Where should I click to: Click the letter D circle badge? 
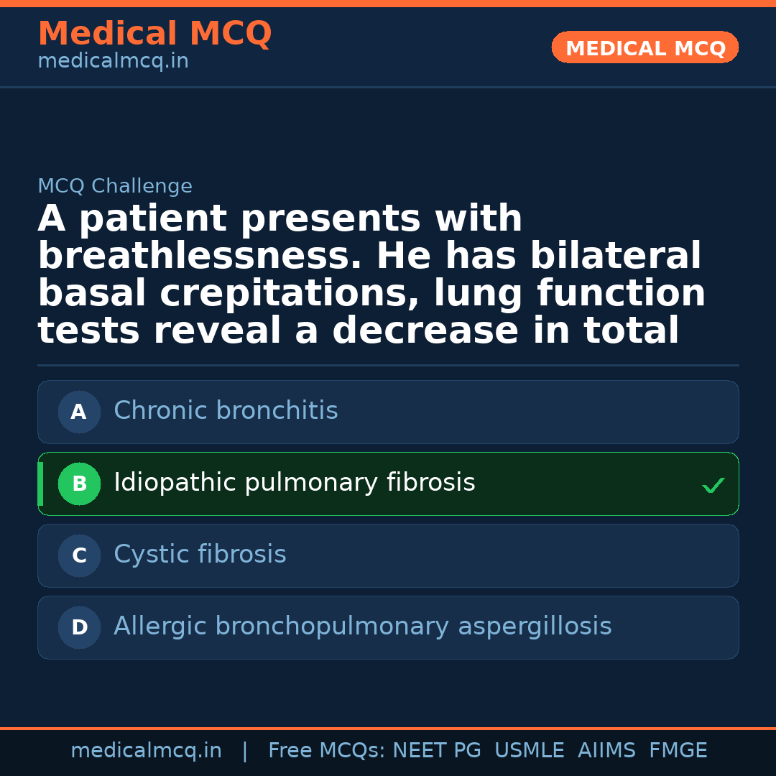(79, 627)
